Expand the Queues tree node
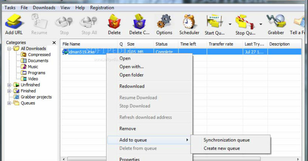 click(9, 103)
